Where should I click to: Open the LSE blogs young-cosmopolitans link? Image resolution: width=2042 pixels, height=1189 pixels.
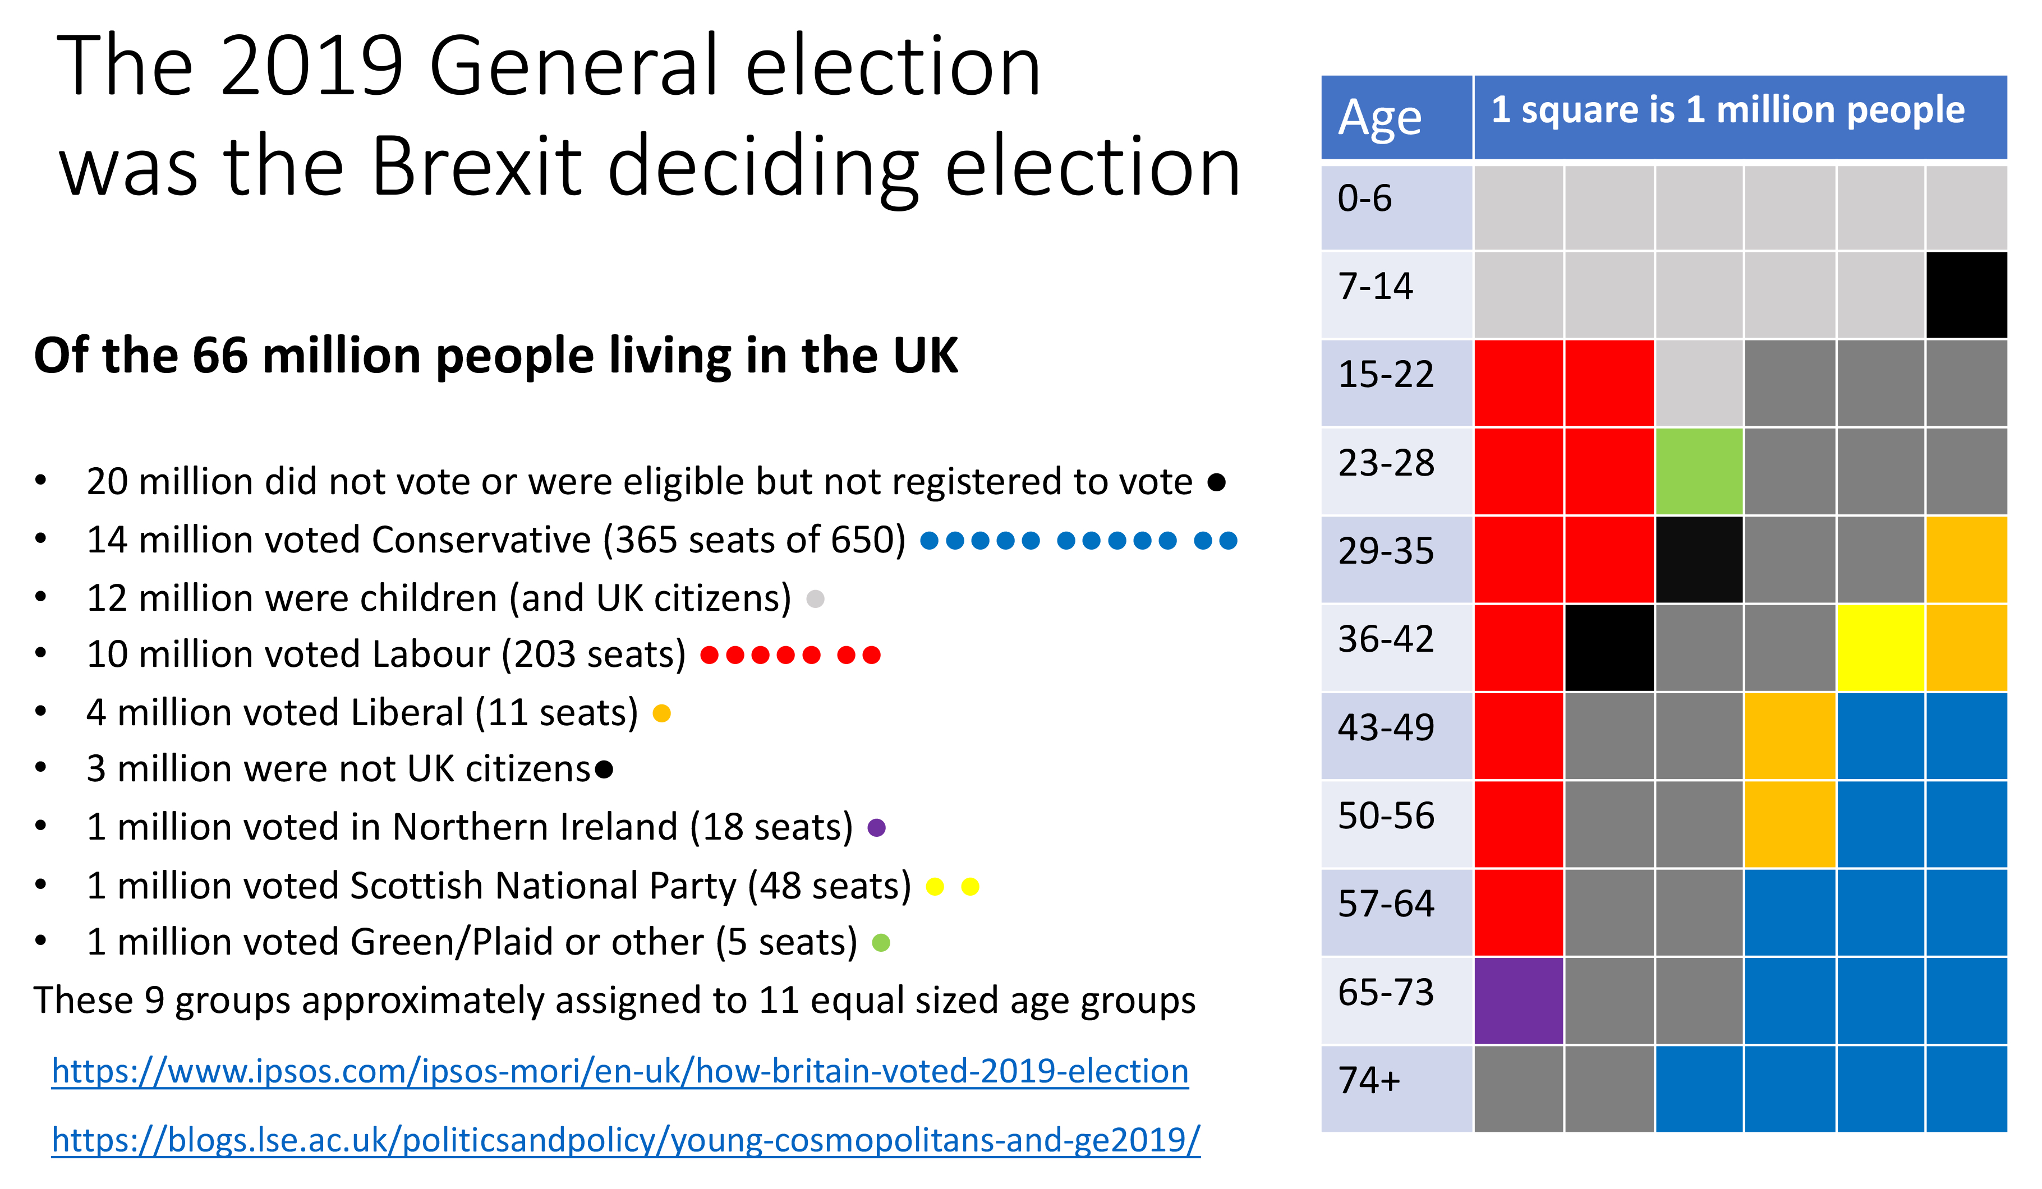point(626,1140)
